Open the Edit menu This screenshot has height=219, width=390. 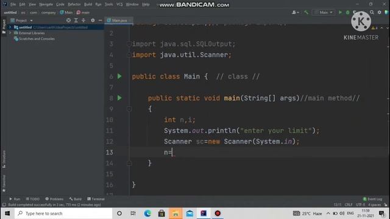22,4
